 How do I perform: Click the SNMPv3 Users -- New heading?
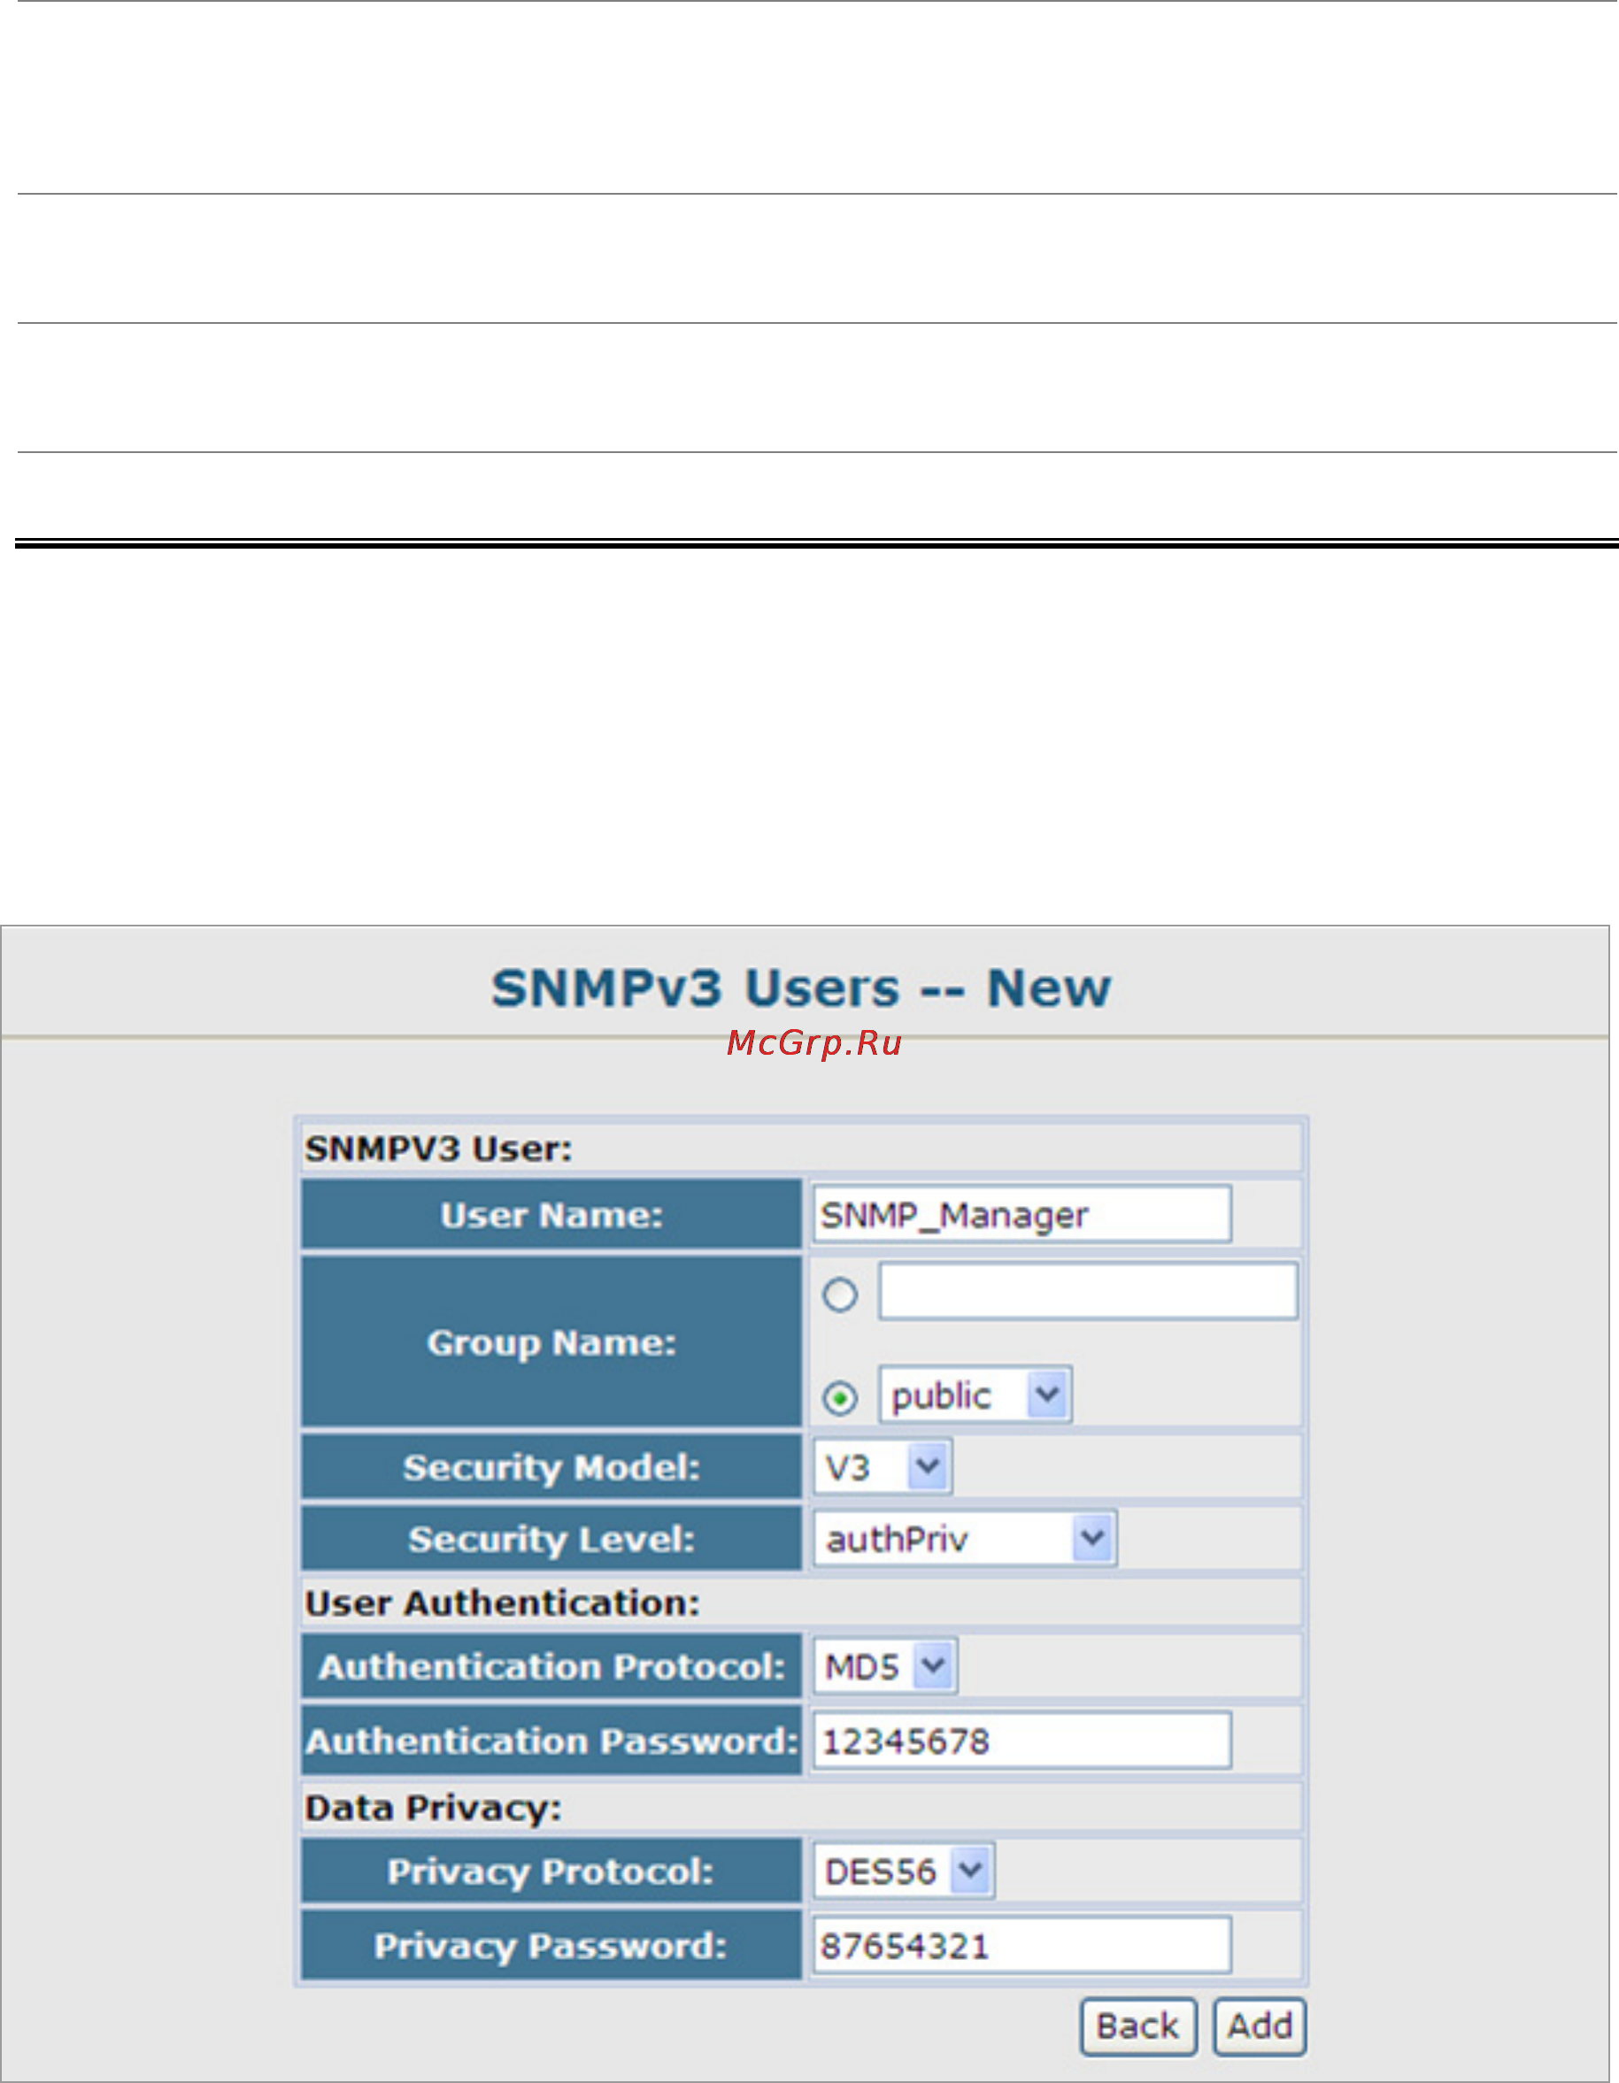[x=801, y=988]
